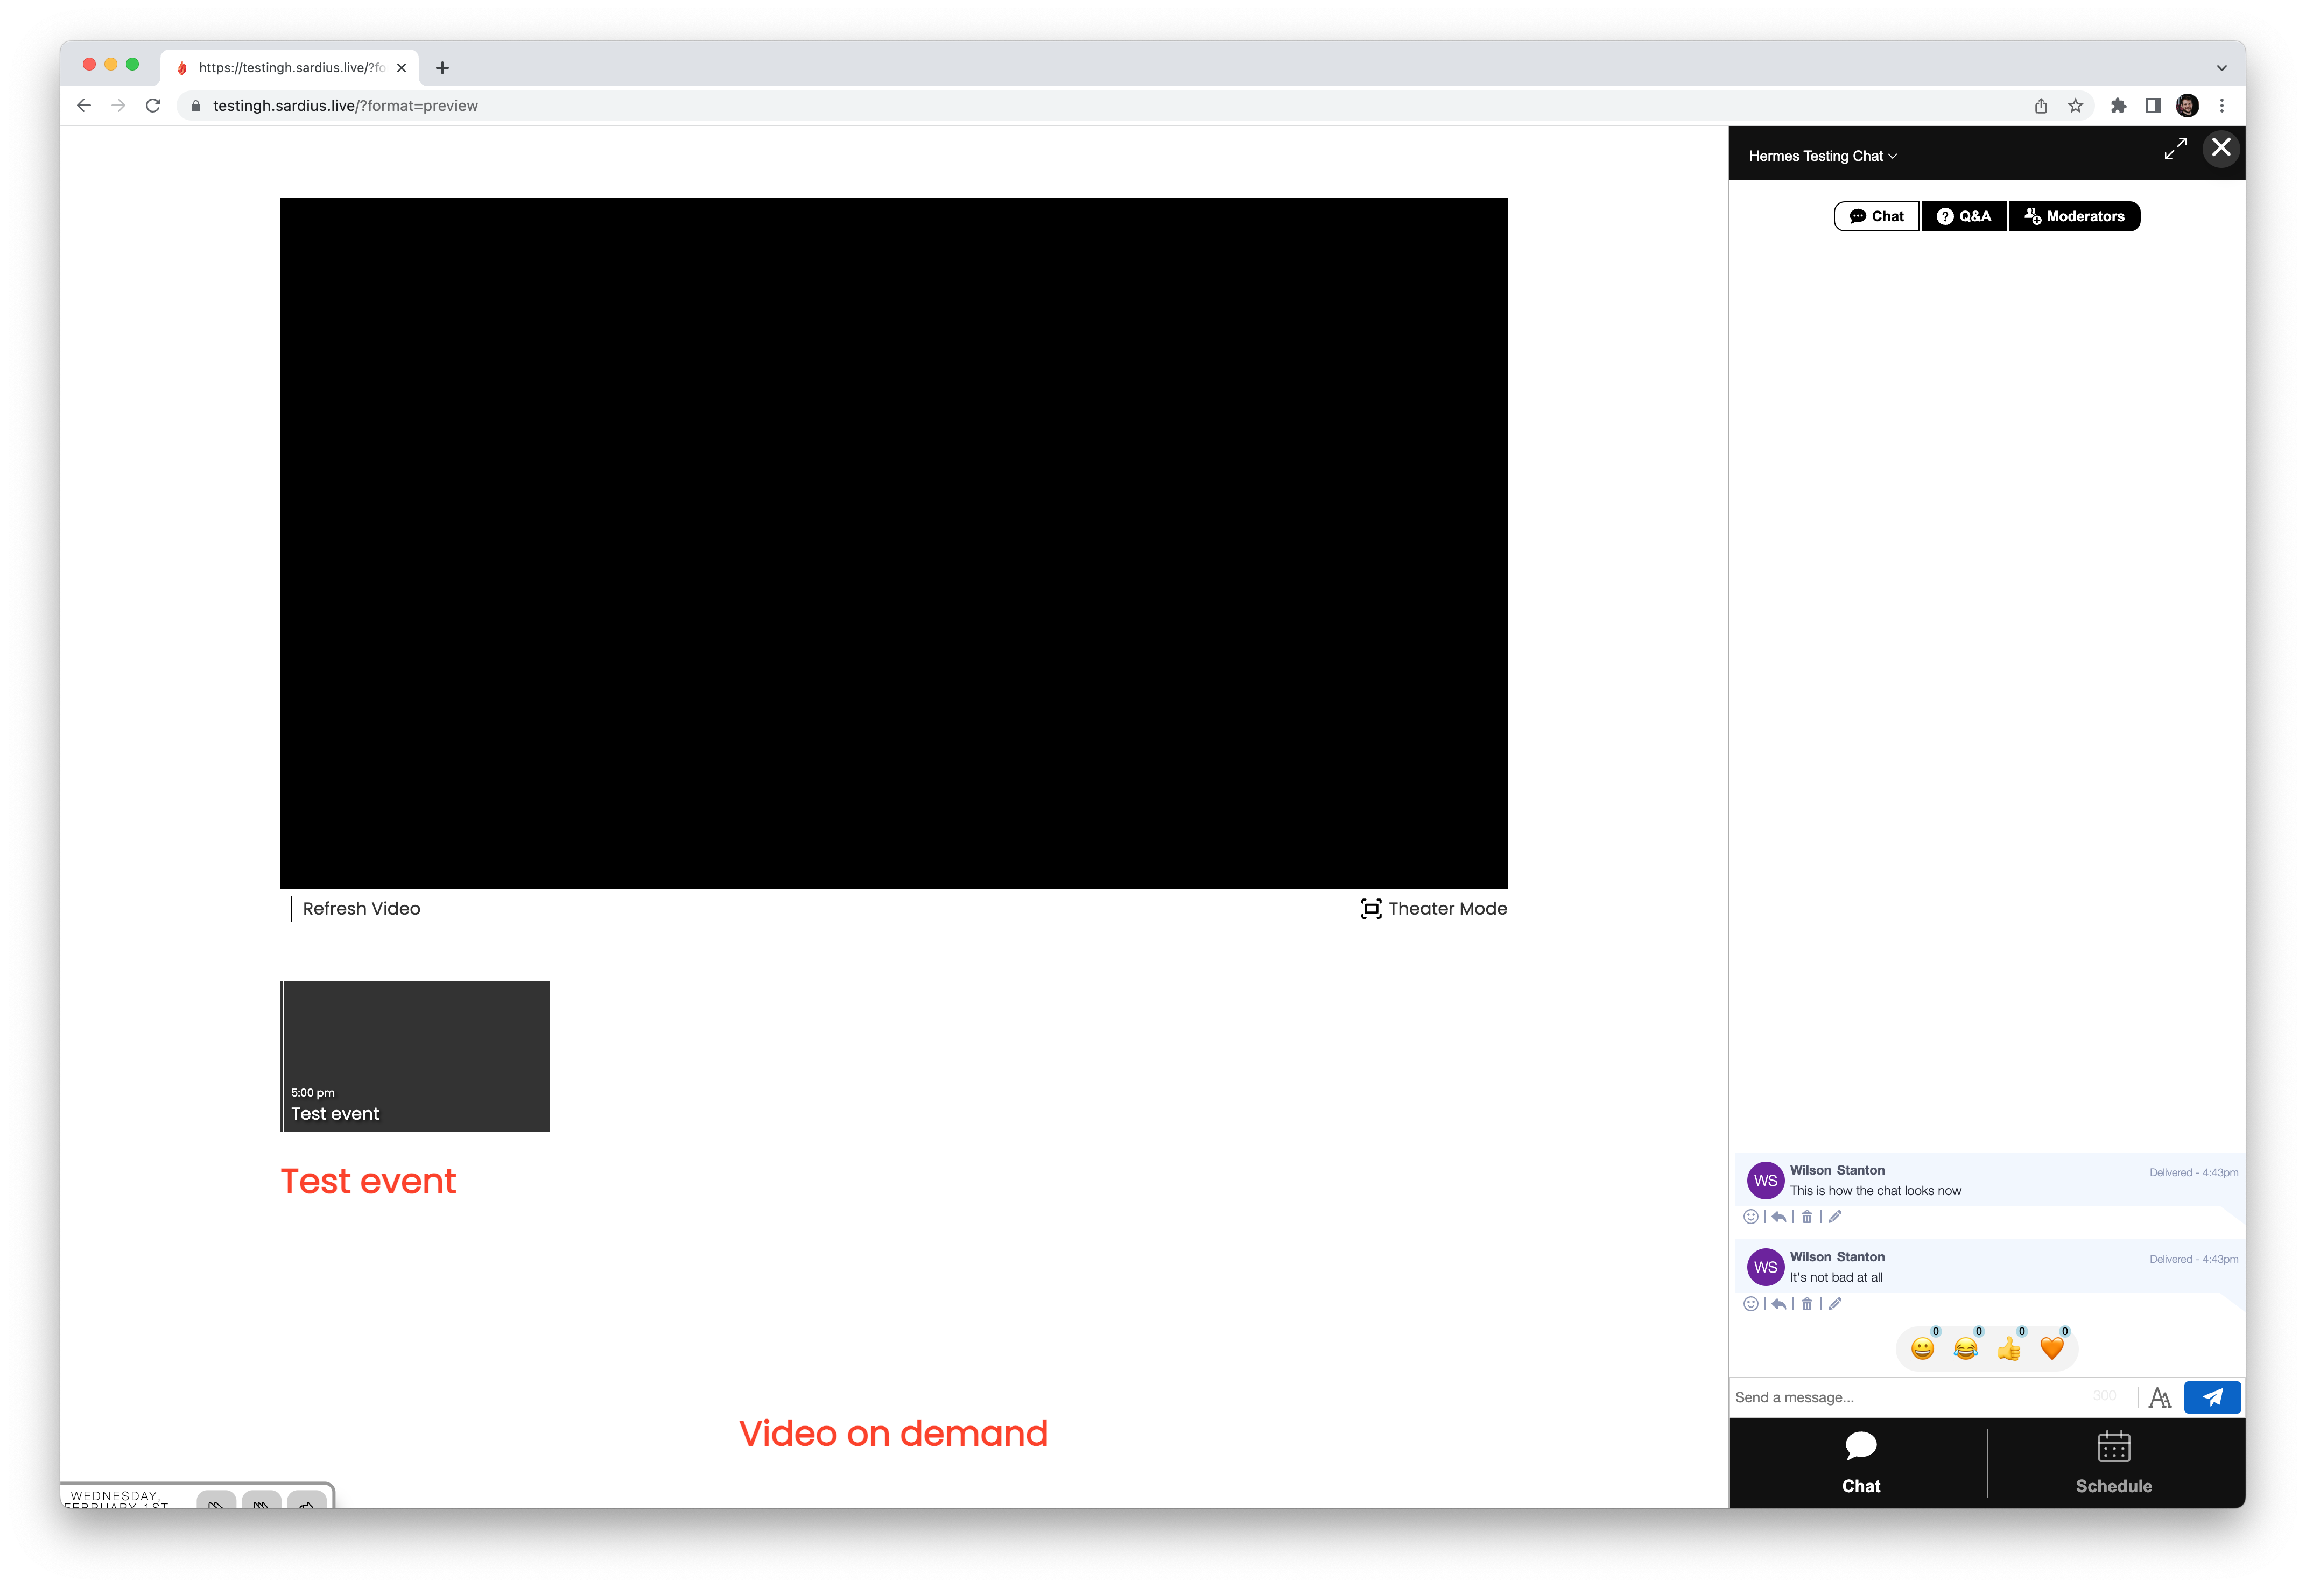This screenshot has height=1588, width=2306.
Task: Open the Chrome three-dot menu
Action: click(2221, 106)
